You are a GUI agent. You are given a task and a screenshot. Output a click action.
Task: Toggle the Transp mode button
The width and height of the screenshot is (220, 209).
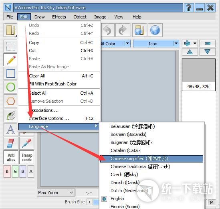pos(26,157)
